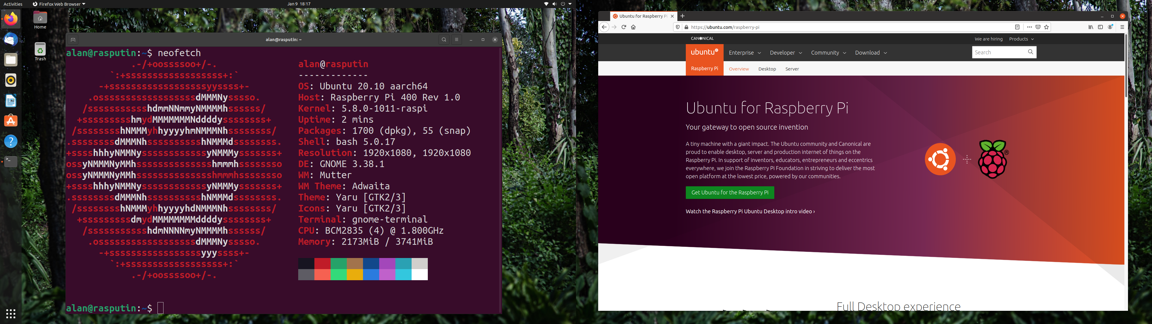Show Firefox sidebars
Image resolution: width=1152 pixels, height=324 pixels.
tap(1101, 27)
